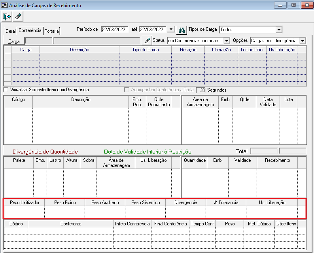Maximize the Análise de Cargas window
The image size is (314, 253).
point(293,5)
